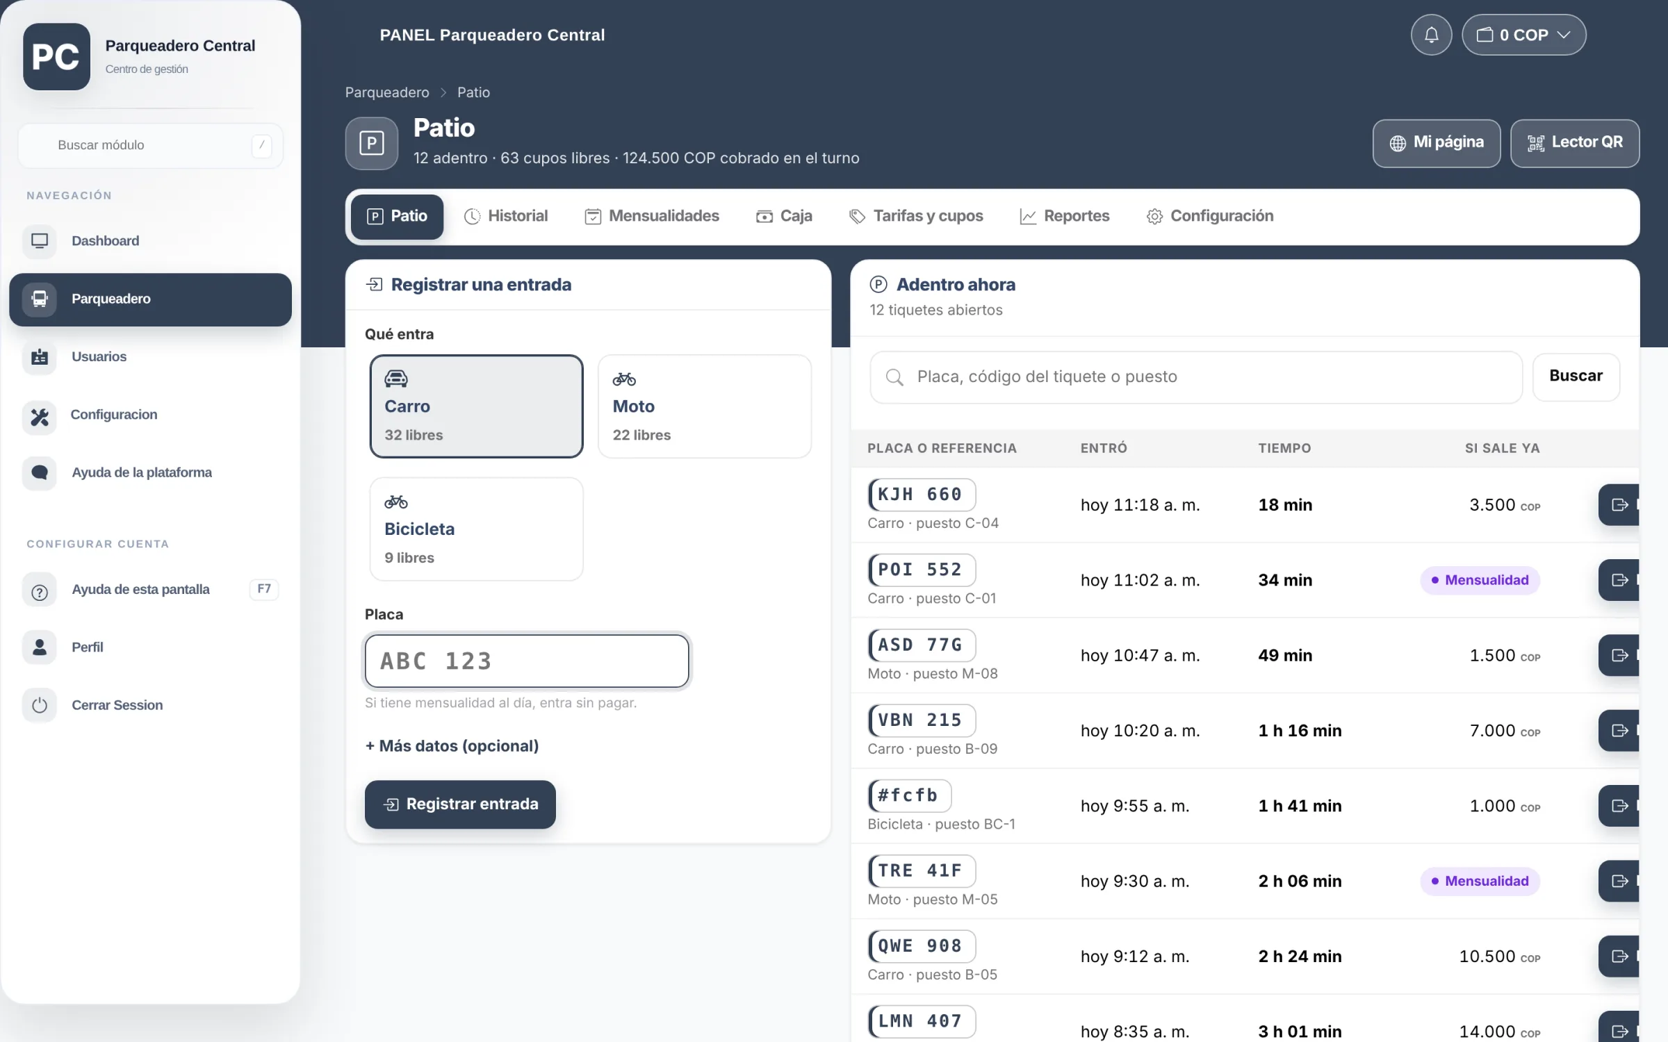Select Parqueadero in sidebar navigation

150,299
